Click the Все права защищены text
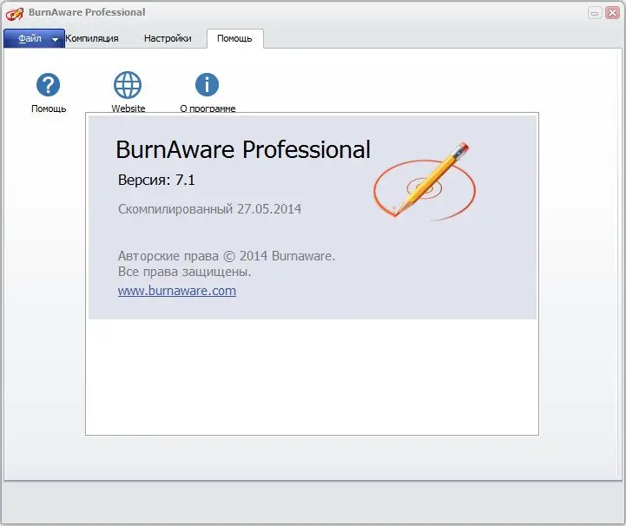 [184, 272]
